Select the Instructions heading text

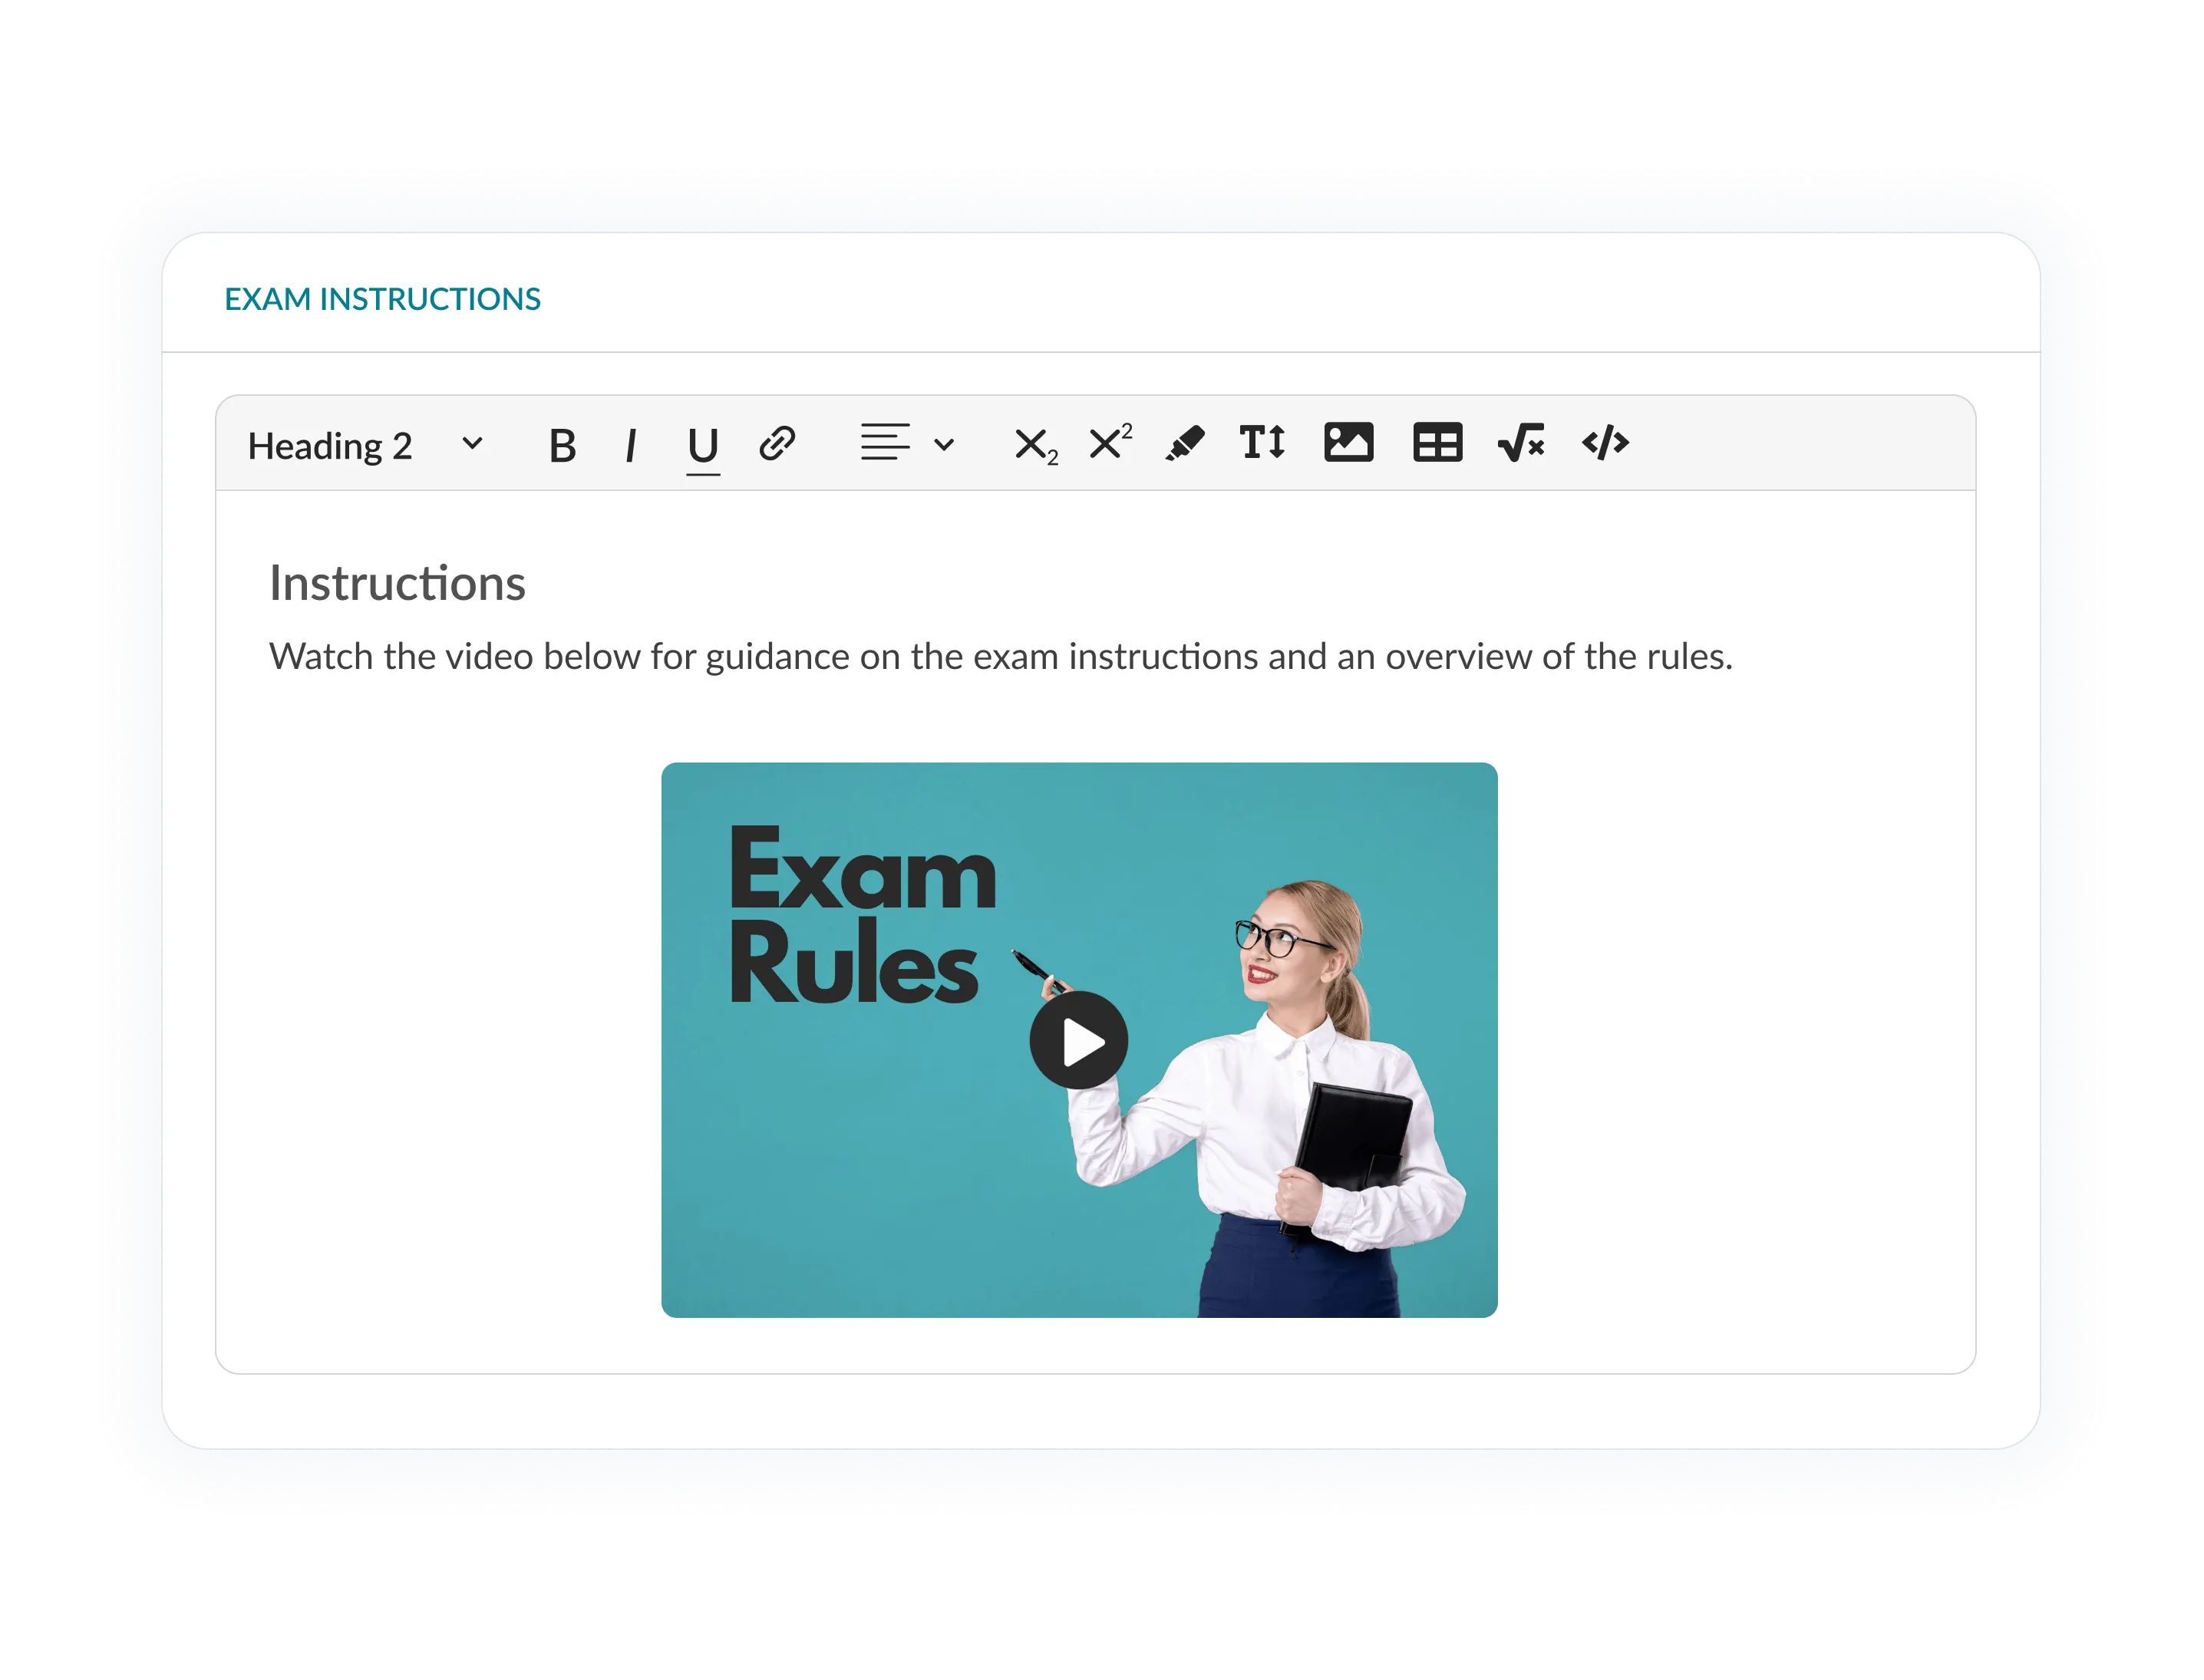[x=398, y=583]
